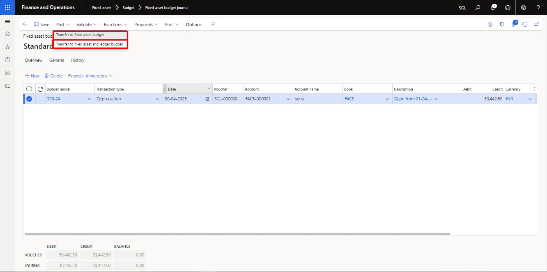This screenshot has height=272, width=547.
Task: Open settings gear in header
Action: pyautogui.click(x=523, y=7)
